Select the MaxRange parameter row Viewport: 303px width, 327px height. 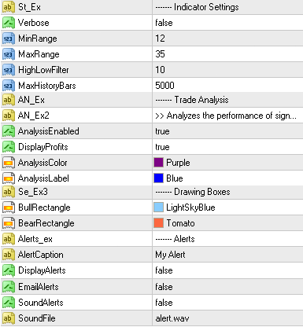[152, 54]
